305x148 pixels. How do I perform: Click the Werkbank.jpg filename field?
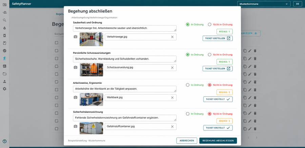tap(140, 98)
